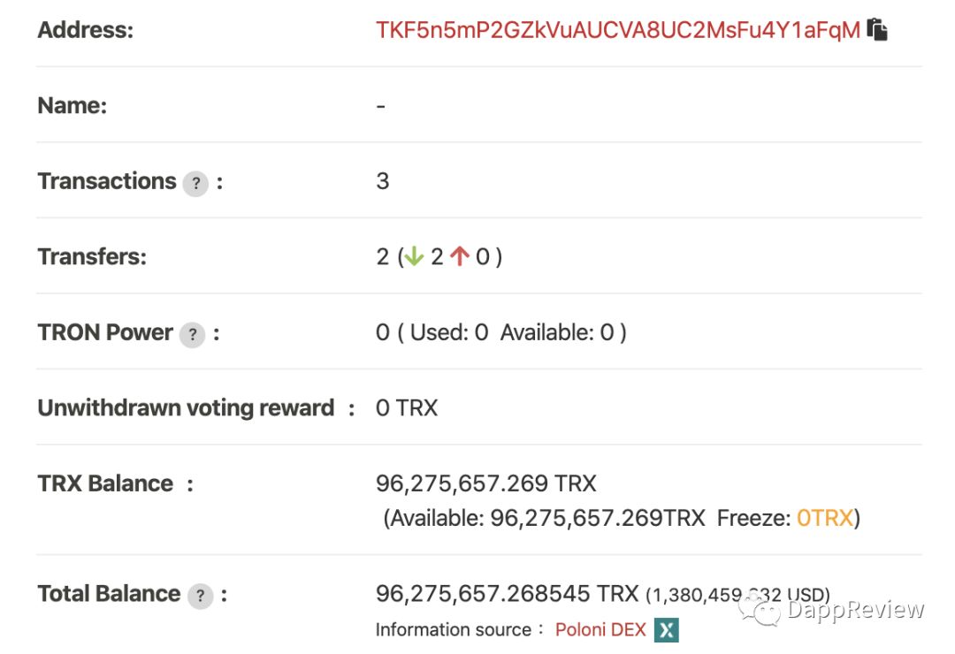Click the Transactions count value 3

click(x=383, y=181)
